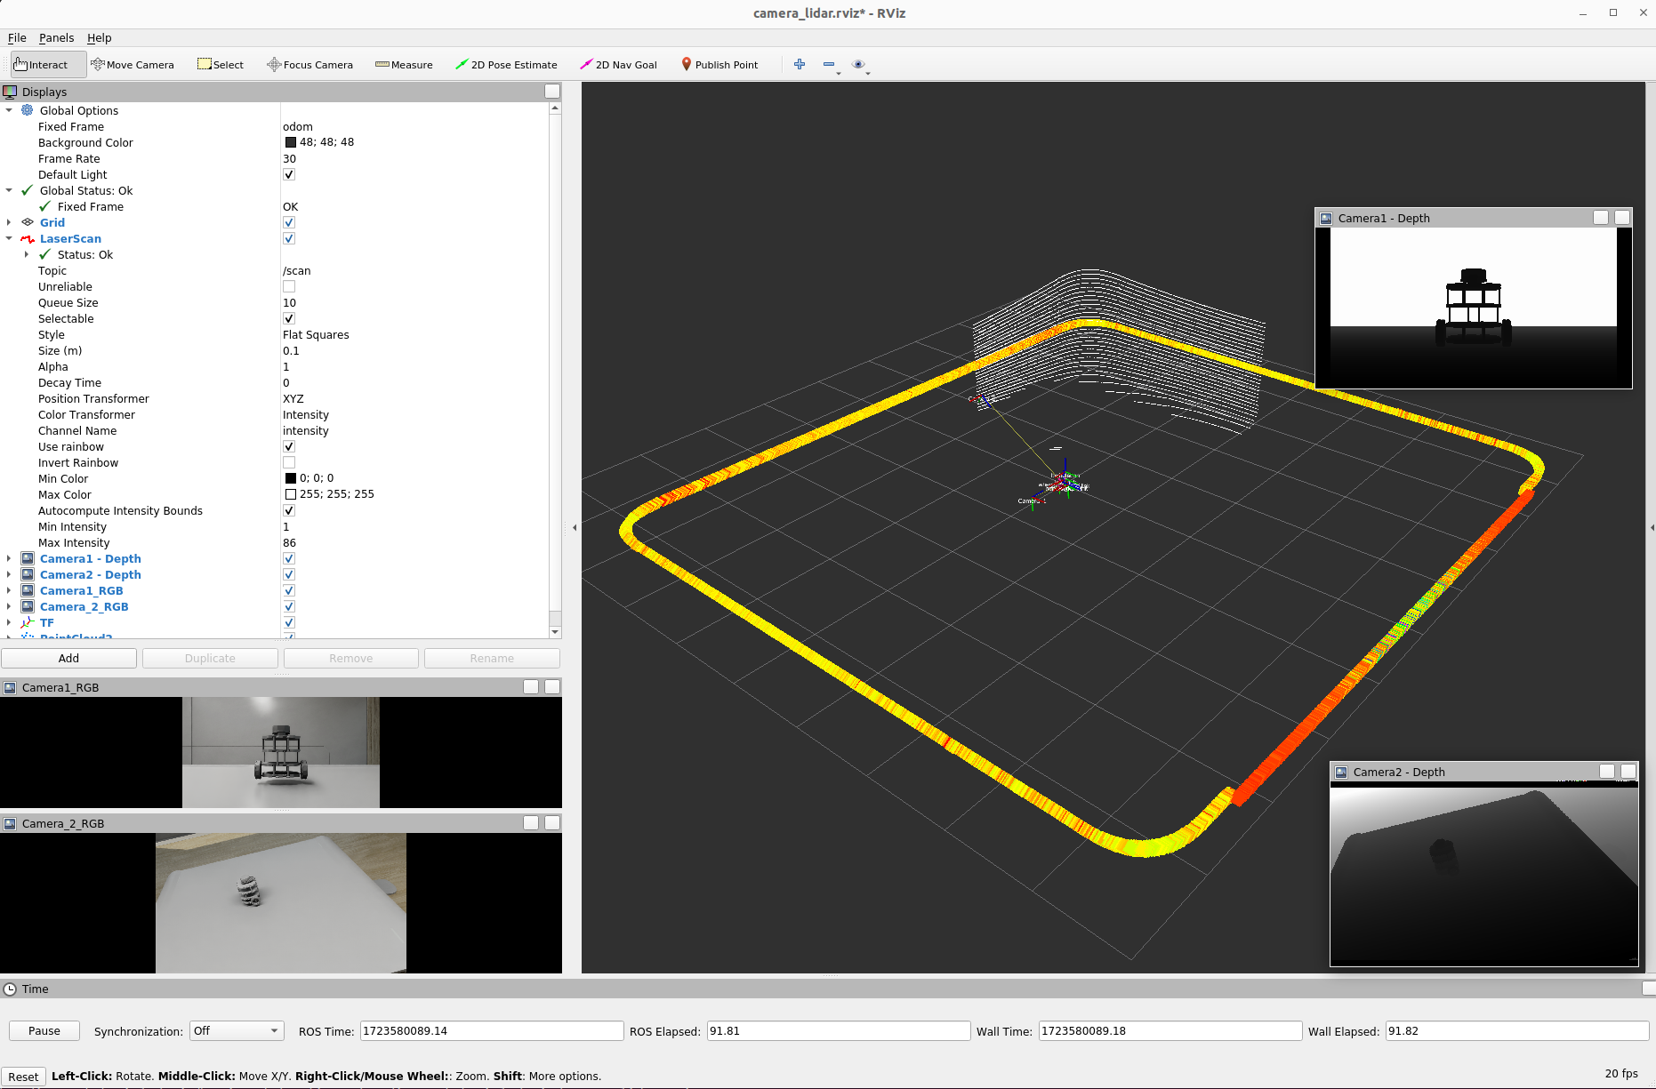Click the Reset button
This screenshot has width=1656, height=1089.
pyautogui.click(x=23, y=1077)
